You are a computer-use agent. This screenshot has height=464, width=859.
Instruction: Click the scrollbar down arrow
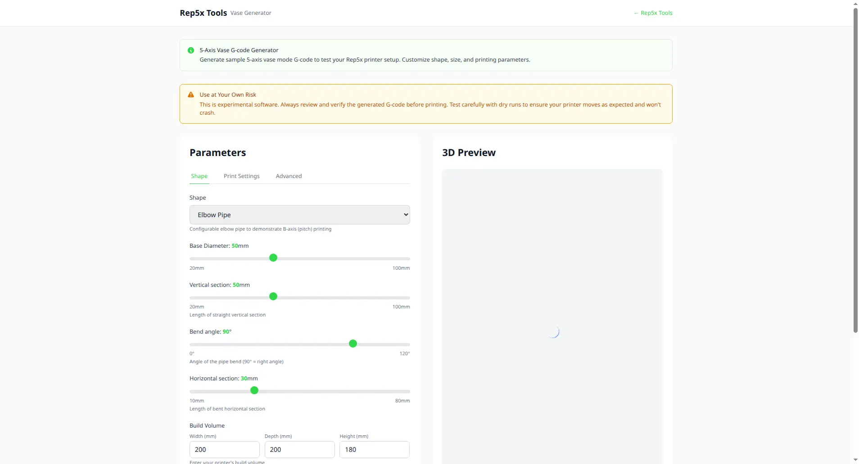(855, 460)
